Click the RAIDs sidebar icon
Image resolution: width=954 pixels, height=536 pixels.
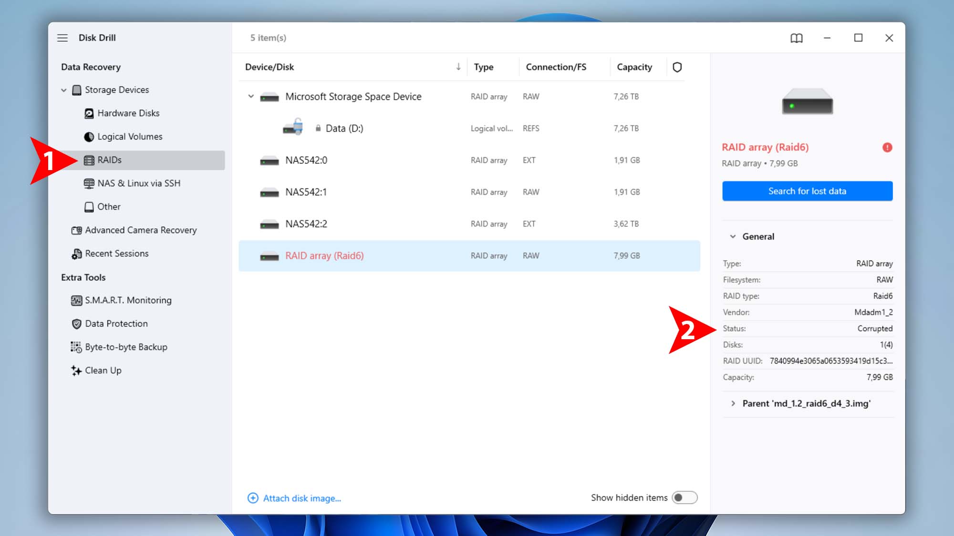[89, 160]
